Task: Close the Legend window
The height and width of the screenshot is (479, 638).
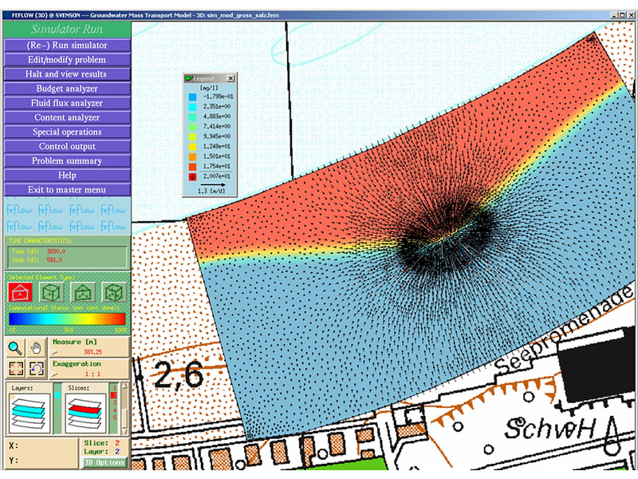Action: (x=230, y=78)
